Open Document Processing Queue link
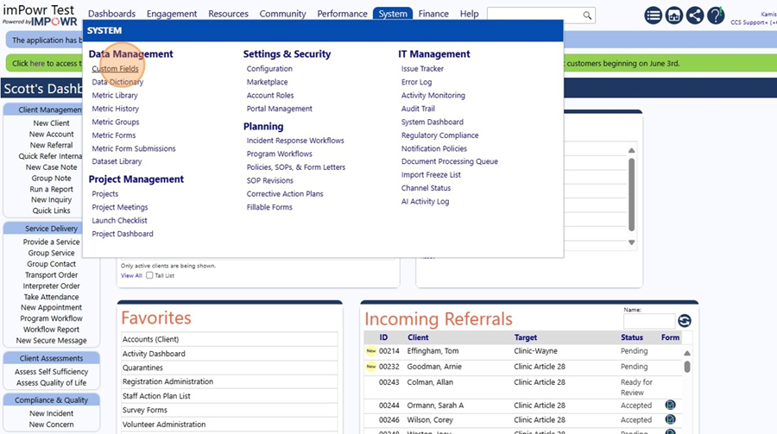Screen dimensions: 777x434 [450, 161]
